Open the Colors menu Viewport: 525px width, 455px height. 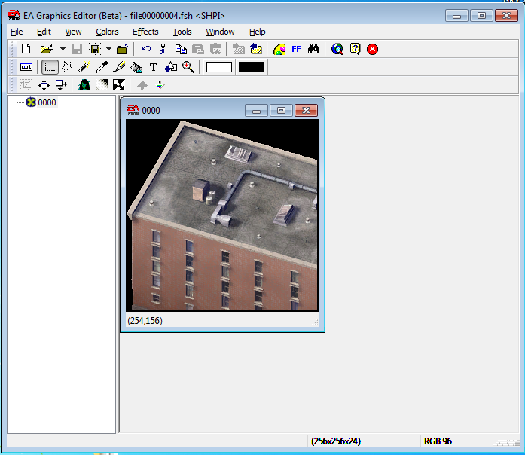pyautogui.click(x=107, y=32)
